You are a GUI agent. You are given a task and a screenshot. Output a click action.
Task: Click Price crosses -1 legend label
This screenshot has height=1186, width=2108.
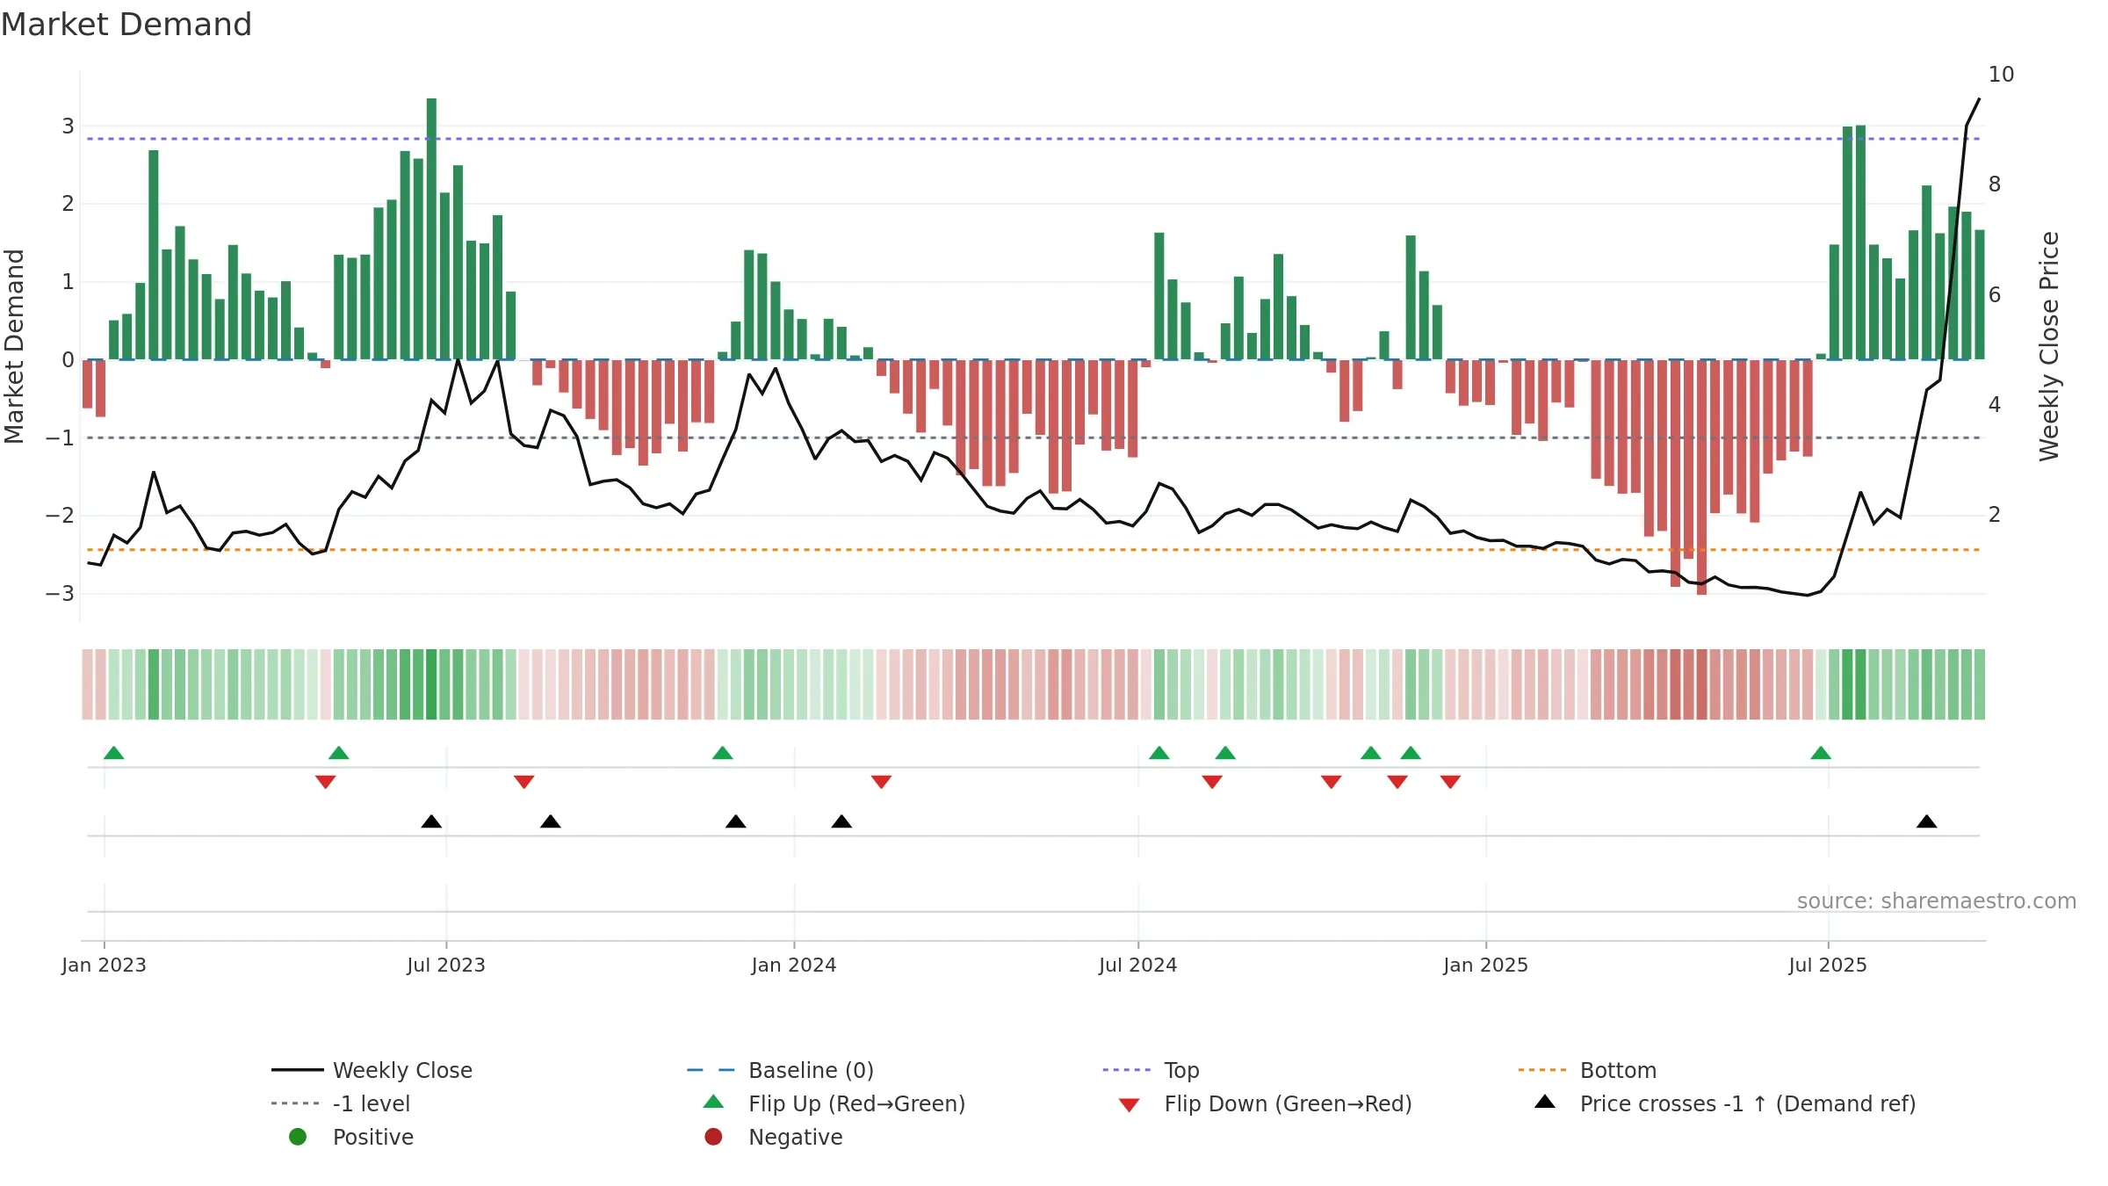1748,1103
